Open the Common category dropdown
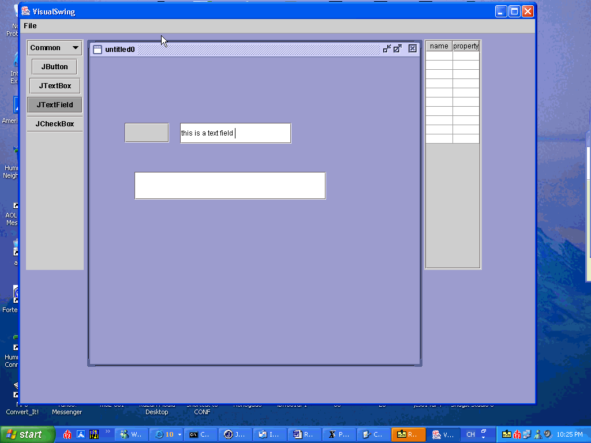Image resolution: width=591 pixels, height=443 pixels. coord(55,48)
